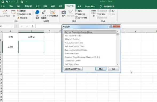Select CTreeView Control in the list
157x102 pixels.
coord(90,61)
